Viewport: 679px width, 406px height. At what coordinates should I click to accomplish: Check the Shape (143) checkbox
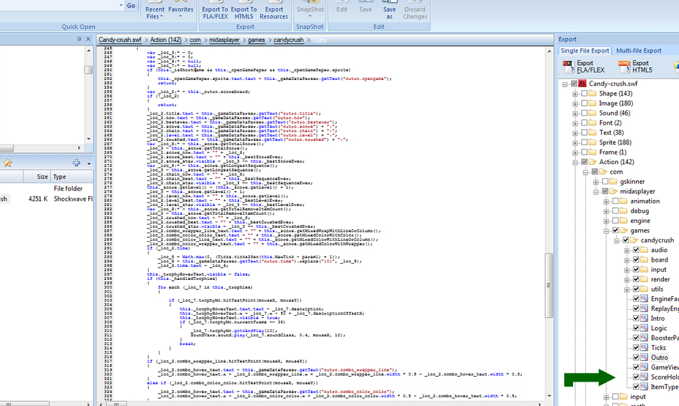coord(585,94)
